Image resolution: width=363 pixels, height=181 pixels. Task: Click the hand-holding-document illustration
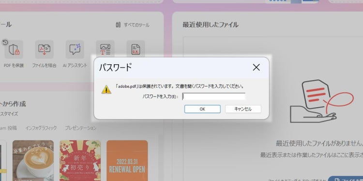(x=322, y=101)
